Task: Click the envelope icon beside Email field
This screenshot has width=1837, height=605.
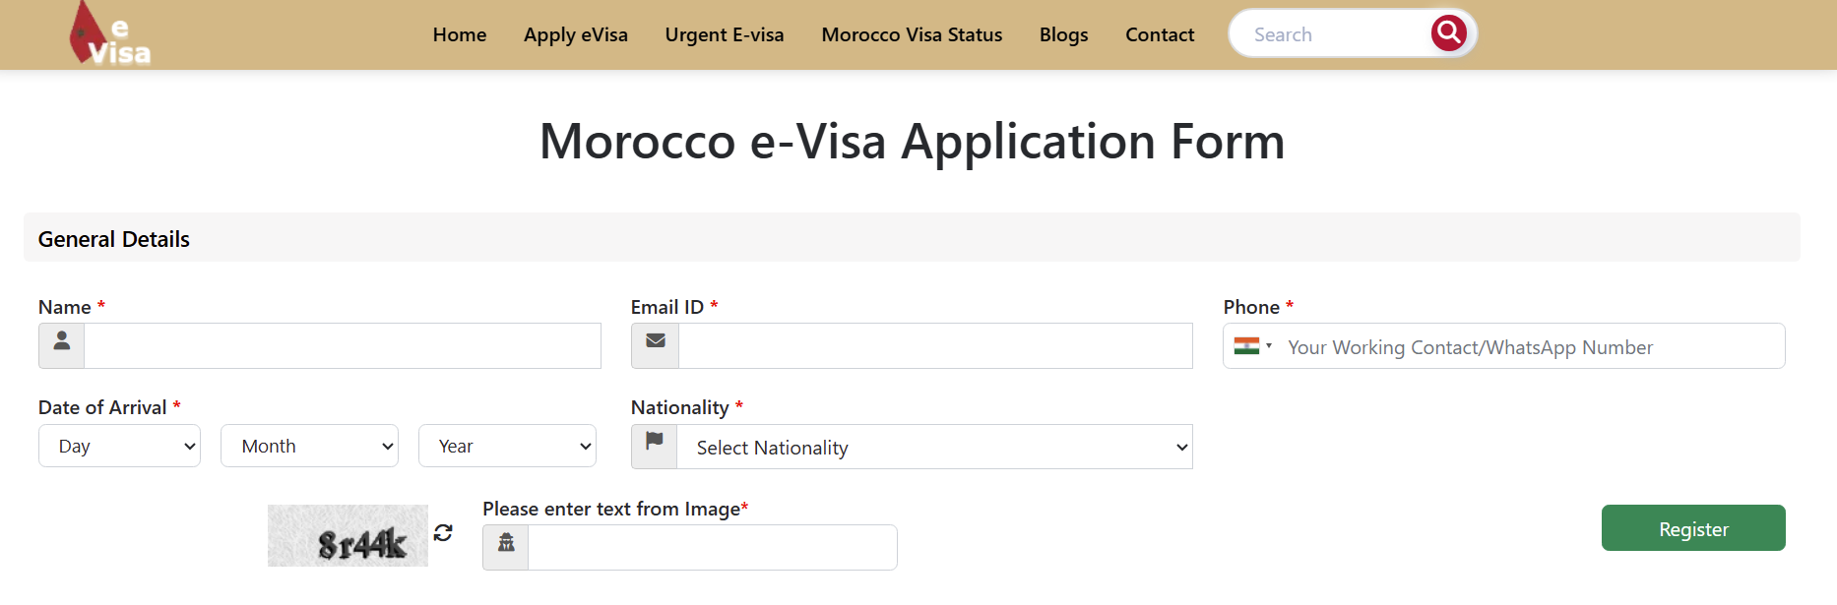Action: (656, 345)
